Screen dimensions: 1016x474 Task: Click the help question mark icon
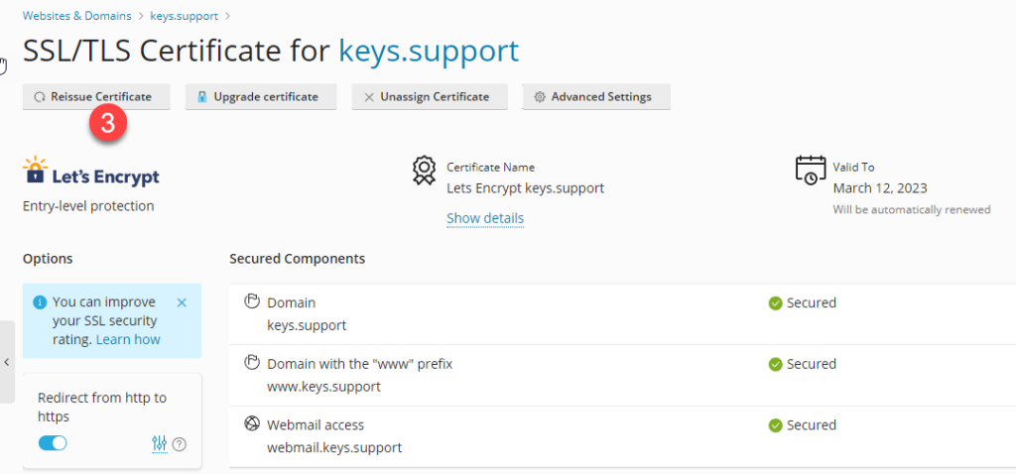coord(180,444)
